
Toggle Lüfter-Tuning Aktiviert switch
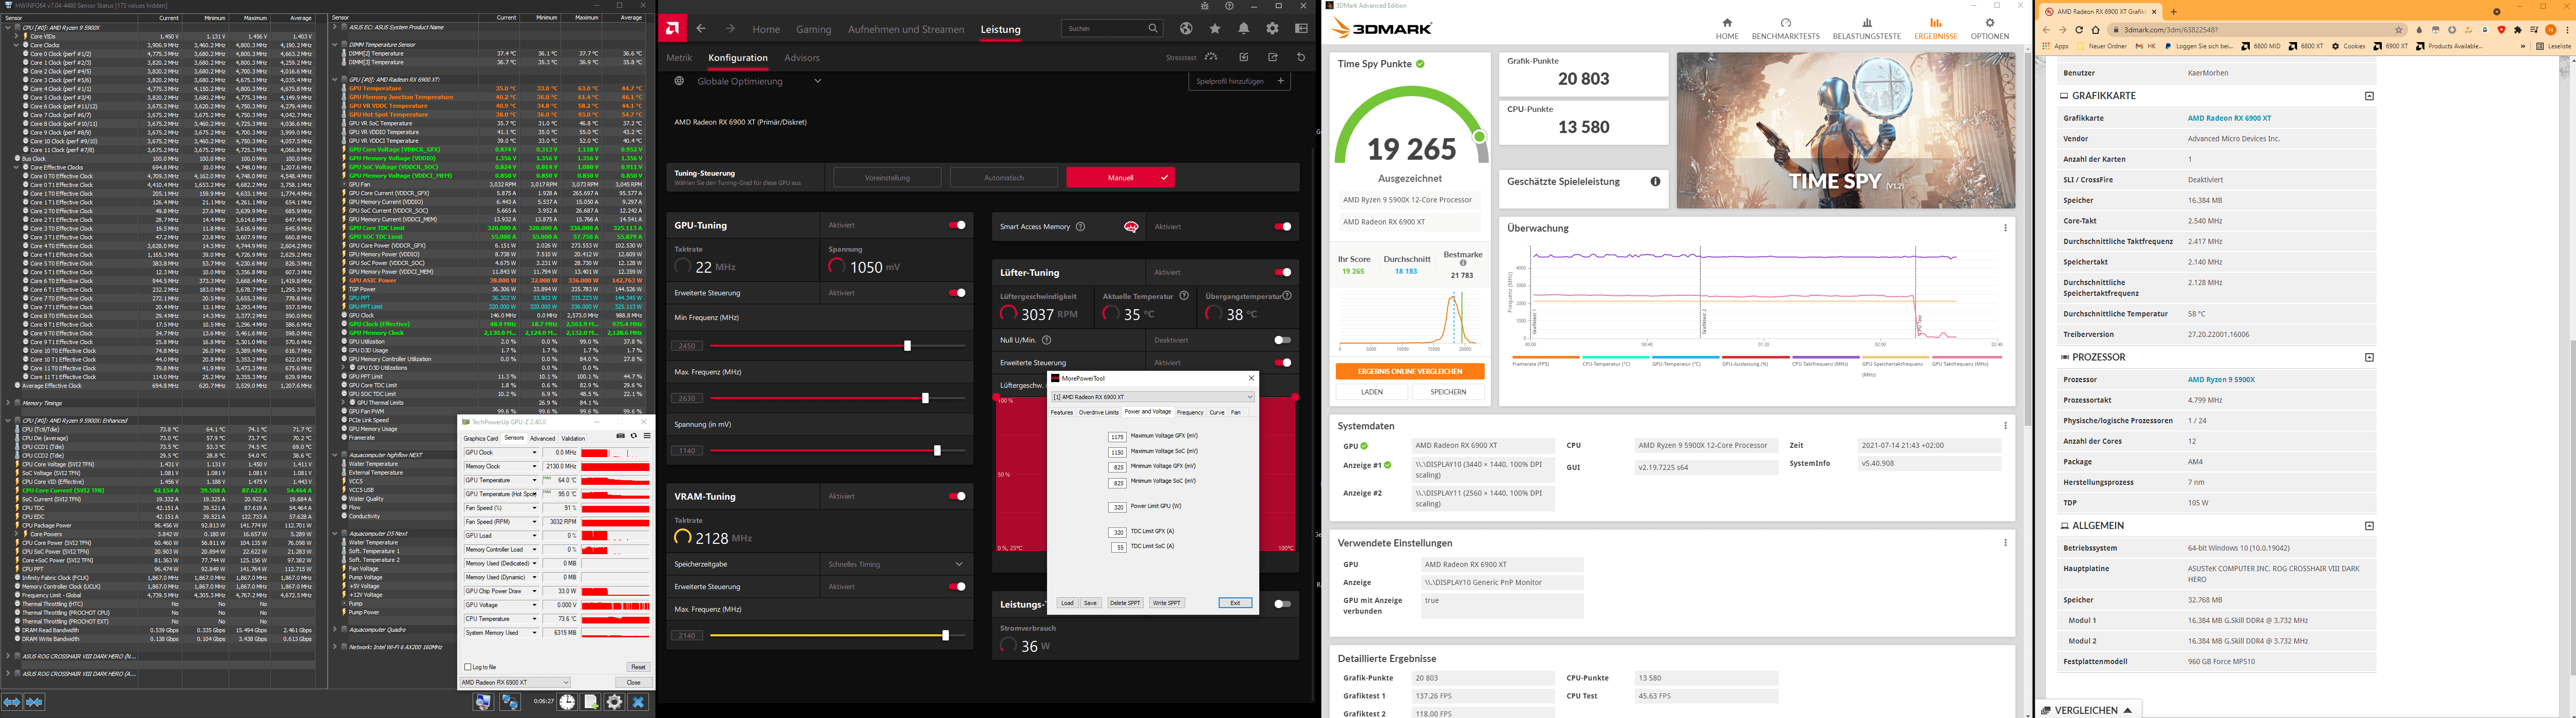(1283, 272)
